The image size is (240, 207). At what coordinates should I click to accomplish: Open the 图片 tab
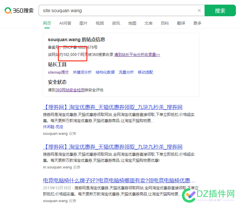tap(83, 23)
